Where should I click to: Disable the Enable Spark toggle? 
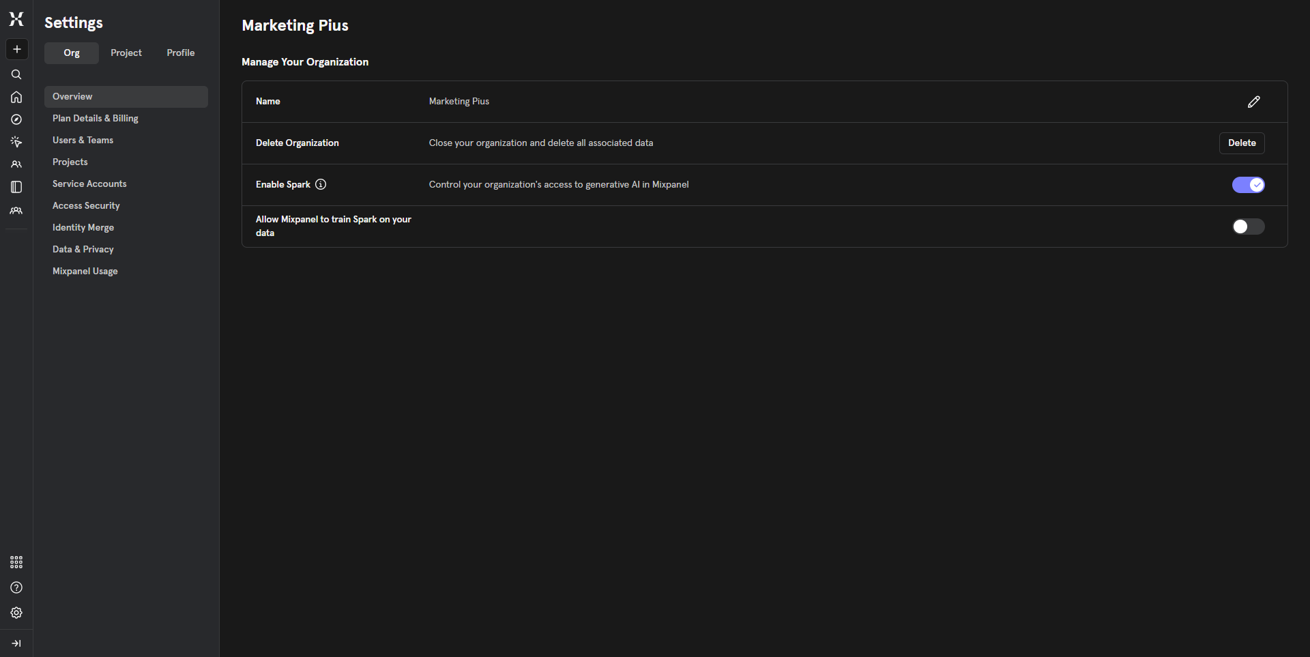1248,185
